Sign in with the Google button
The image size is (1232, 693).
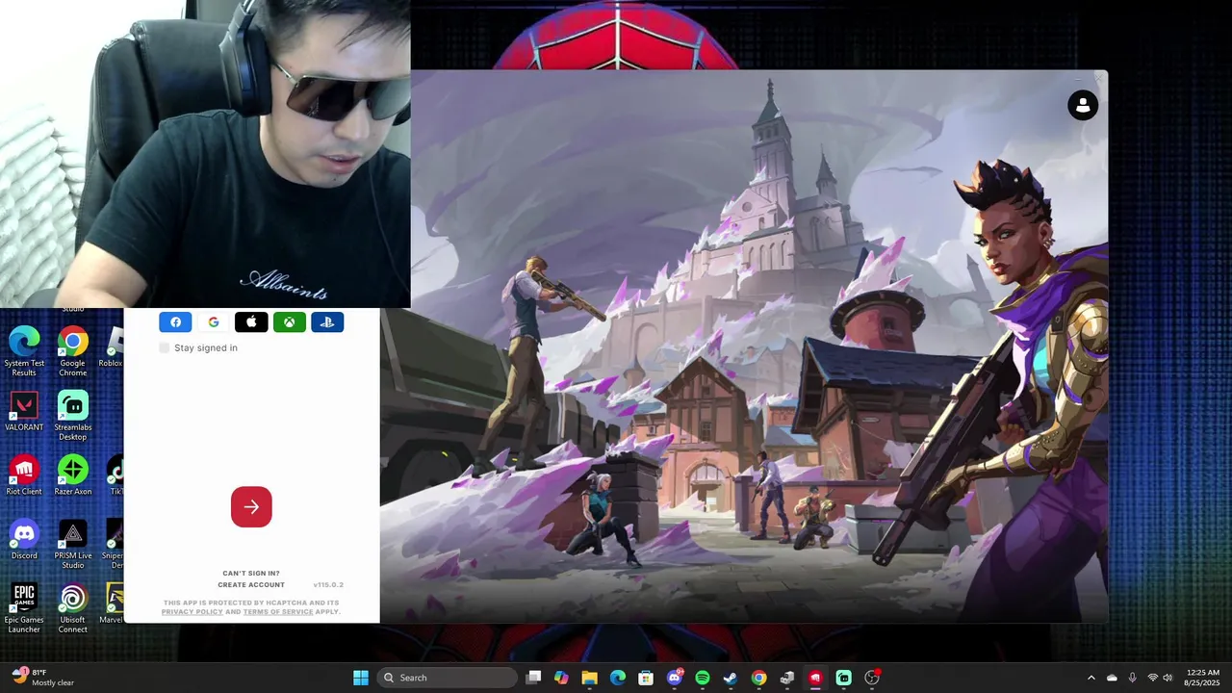pyautogui.click(x=214, y=322)
